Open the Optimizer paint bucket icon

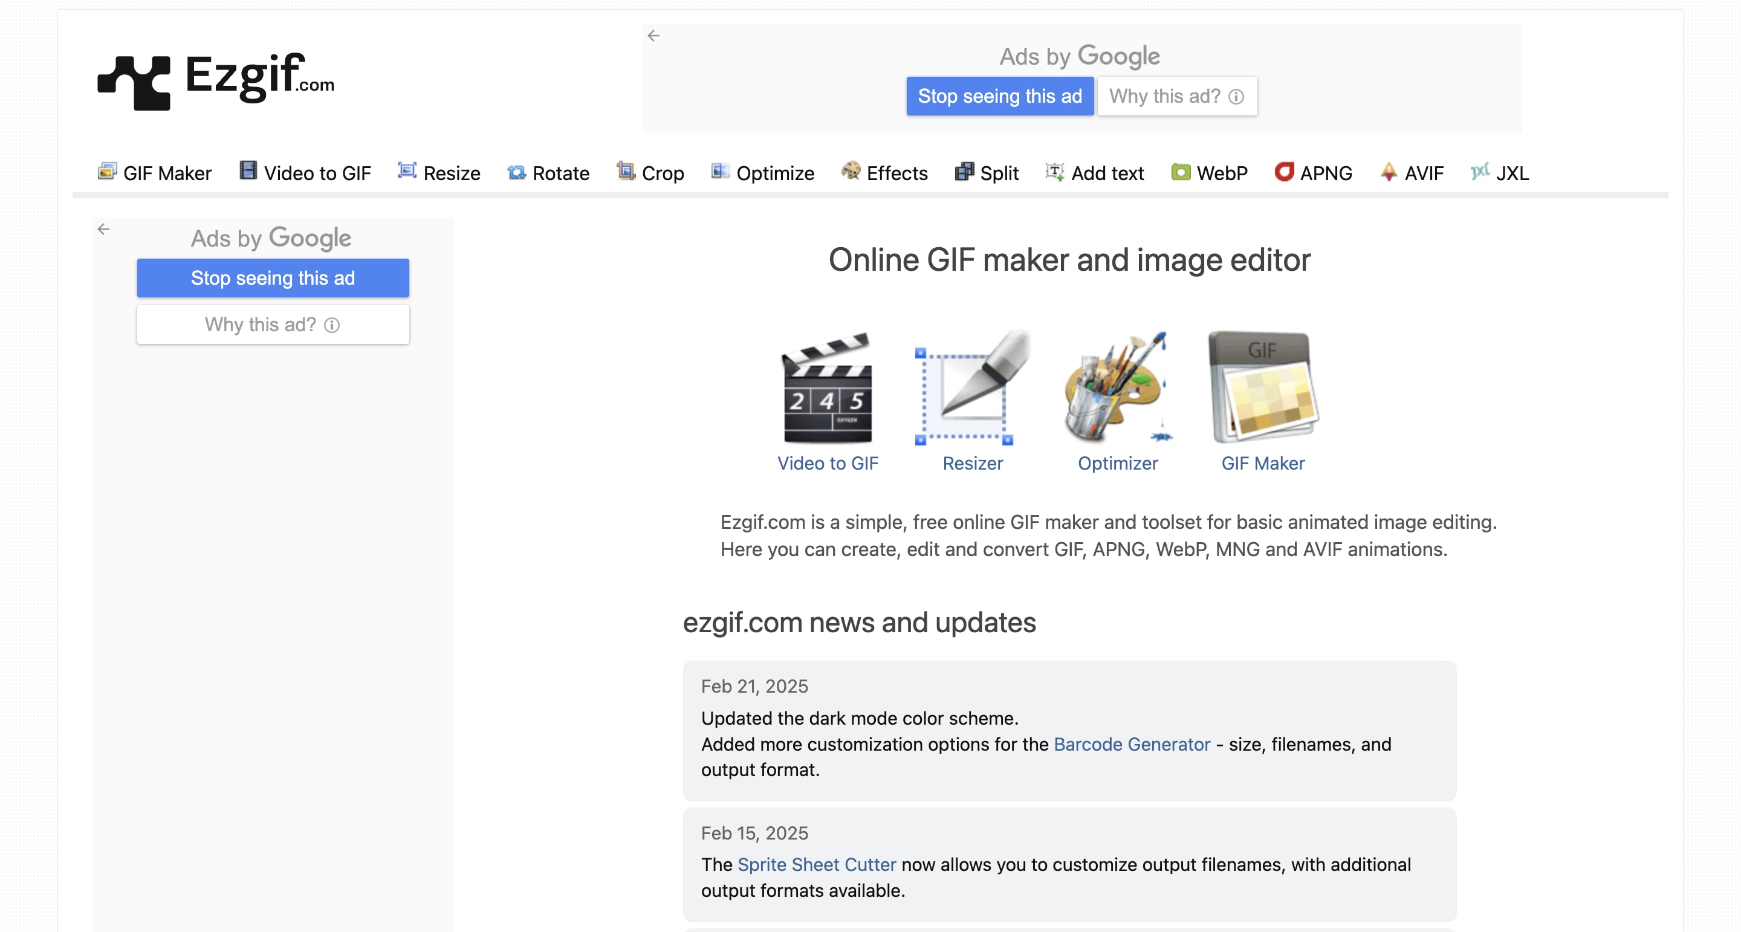[1117, 388]
